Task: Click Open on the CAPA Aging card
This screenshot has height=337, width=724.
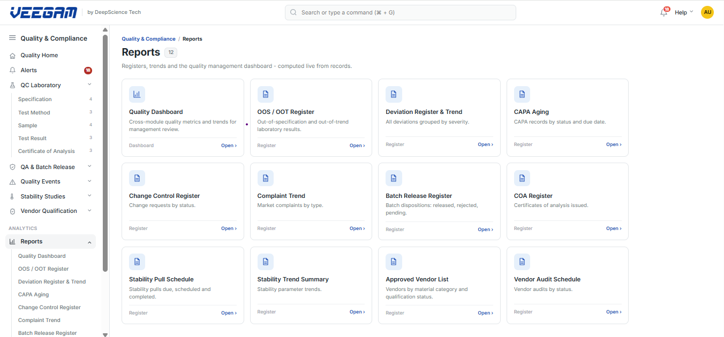Action: 614,144
